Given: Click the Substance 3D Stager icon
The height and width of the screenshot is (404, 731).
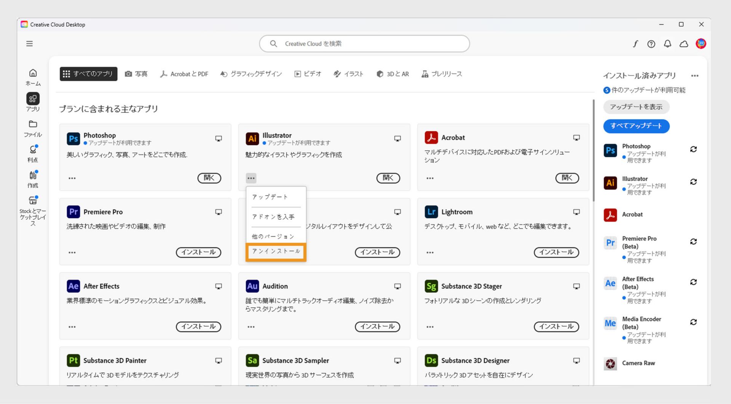Looking at the screenshot, I should pyautogui.click(x=431, y=286).
